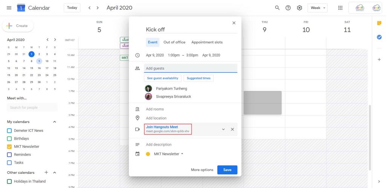Image resolution: width=386 pixels, height=188 pixels.
Task: Click More options button
Action: (x=202, y=170)
